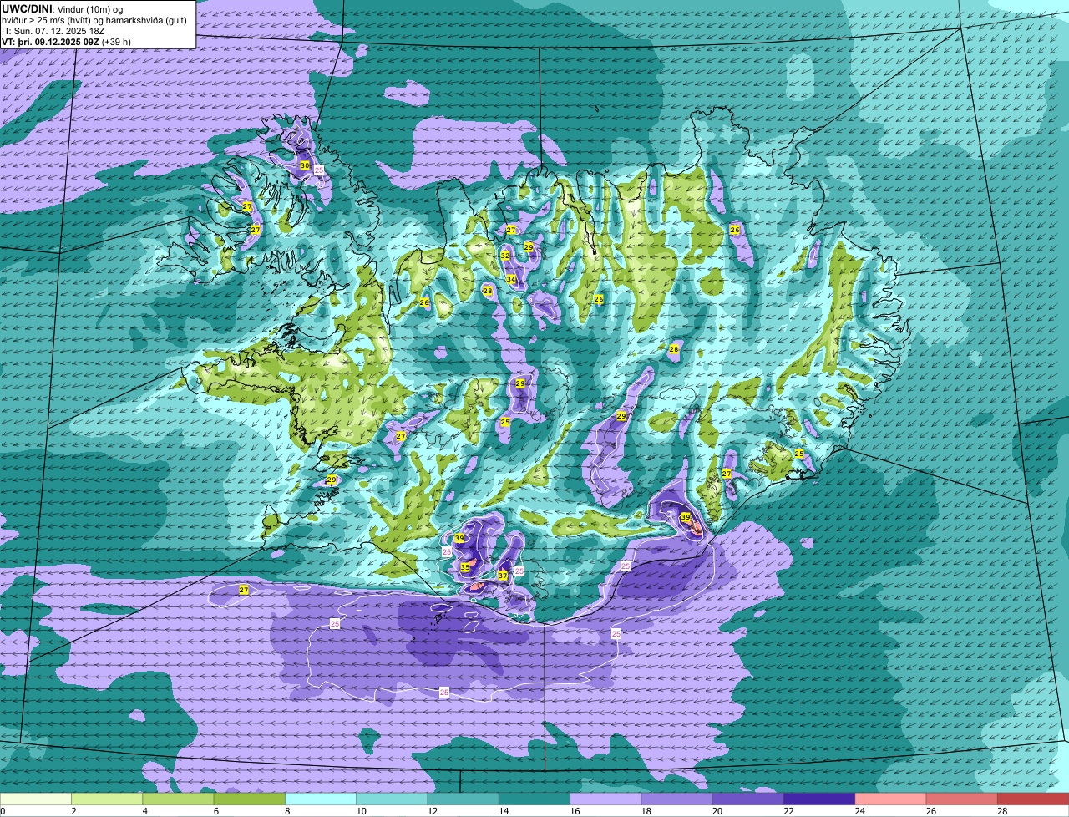Click the yellow gust label 35
The width and height of the screenshot is (1069, 817).
pyautogui.click(x=465, y=567)
